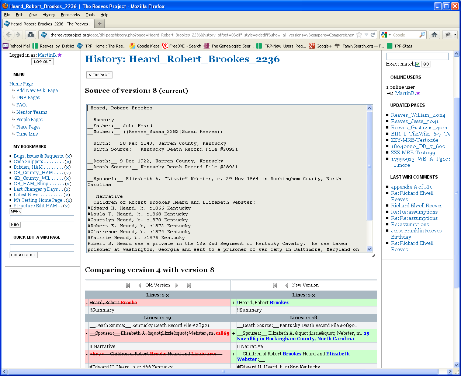Reload the page using the refresh icon

pyautogui.click(x=373, y=35)
